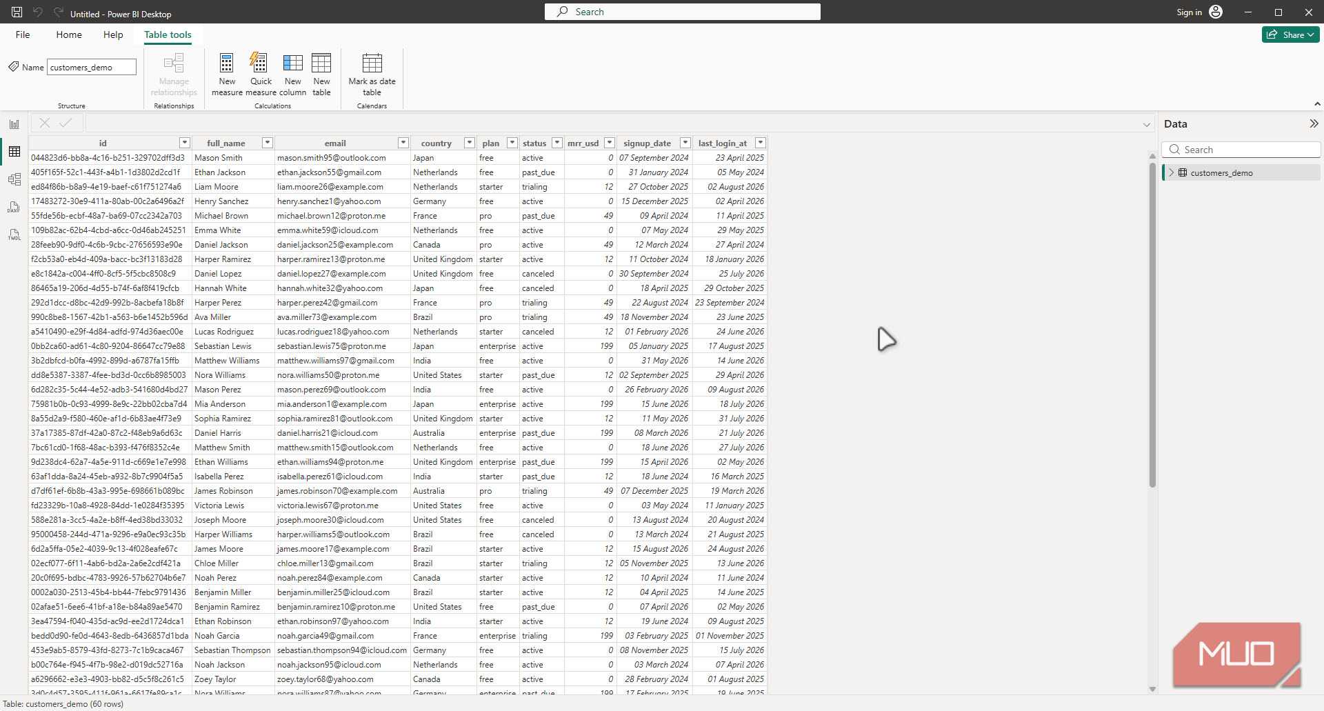Image resolution: width=1324 pixels, height=711 pixels.
Task: Click the cell 'Mason Smith'
Action: tap(233, 158)
